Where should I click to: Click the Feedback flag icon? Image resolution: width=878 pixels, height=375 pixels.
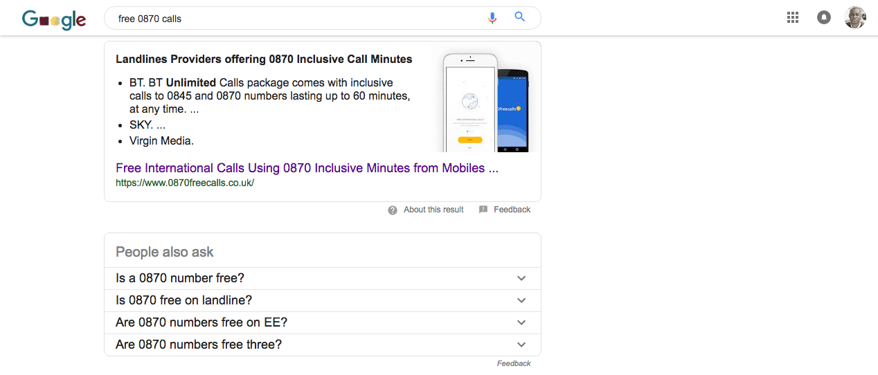[x=483, y=210]
